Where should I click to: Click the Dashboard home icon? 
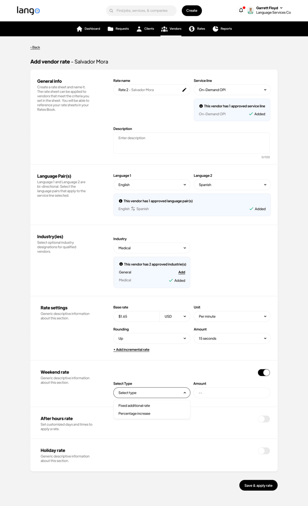click(79, 29)
